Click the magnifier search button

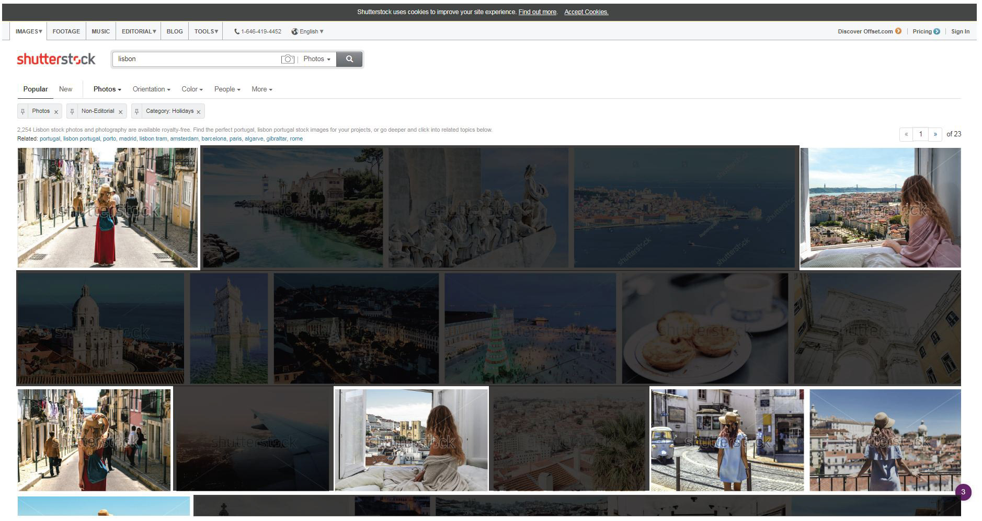[x=349, y=59]
